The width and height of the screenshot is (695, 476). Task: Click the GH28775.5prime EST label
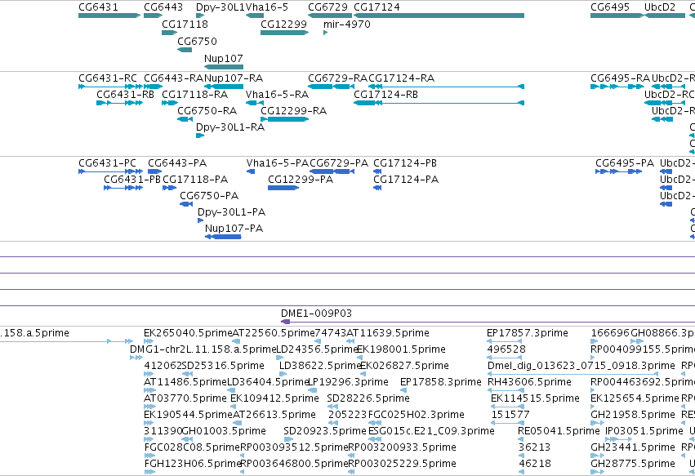633,464
